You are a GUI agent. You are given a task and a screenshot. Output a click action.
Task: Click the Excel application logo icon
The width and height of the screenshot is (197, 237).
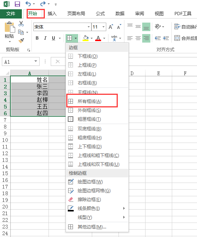pyautogui.click(x=7, y=4)
